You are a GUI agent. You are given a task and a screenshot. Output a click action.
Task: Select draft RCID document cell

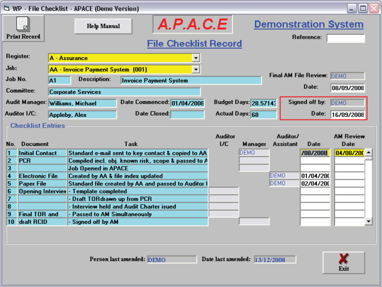pyautogui.click(x=42, y=222)
